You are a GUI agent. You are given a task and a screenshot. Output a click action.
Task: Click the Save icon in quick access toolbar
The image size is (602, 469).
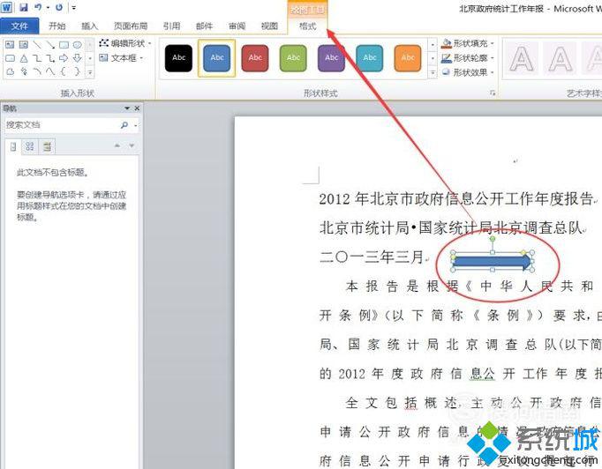pyautogui.click(x=24, y=7)
